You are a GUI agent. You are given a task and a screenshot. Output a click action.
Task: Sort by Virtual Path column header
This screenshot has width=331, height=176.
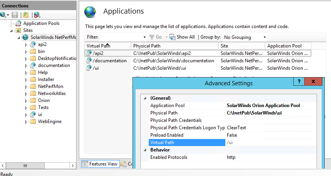[x=108, y=46]
